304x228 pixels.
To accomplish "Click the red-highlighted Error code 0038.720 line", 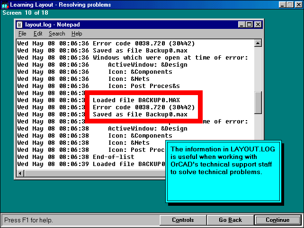I will [143, 107].
